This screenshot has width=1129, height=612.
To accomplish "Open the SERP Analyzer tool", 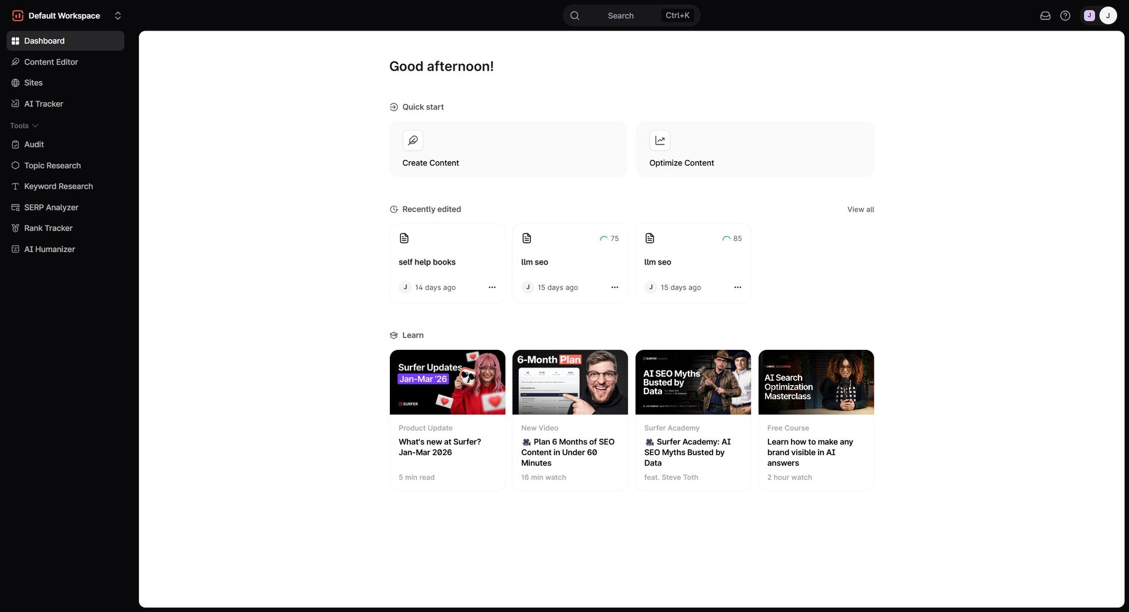I will (x=51, y=208).
